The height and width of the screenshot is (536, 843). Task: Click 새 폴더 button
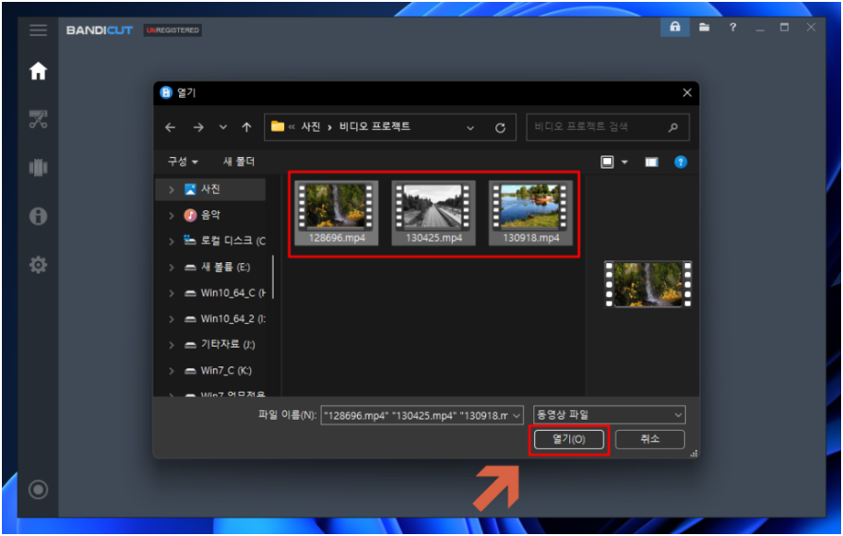(x=239, y=161)
